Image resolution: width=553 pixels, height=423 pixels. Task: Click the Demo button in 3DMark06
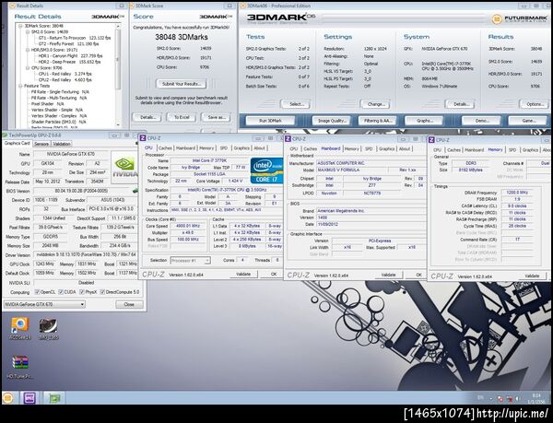tap(481, 121)
